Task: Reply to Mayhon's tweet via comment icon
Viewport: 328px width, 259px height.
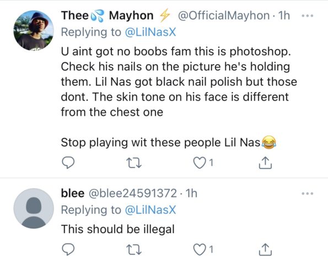Action: (68, 163)
